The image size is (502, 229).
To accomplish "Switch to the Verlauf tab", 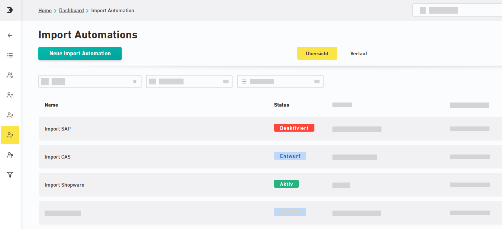I will click(x=359, y=53).
